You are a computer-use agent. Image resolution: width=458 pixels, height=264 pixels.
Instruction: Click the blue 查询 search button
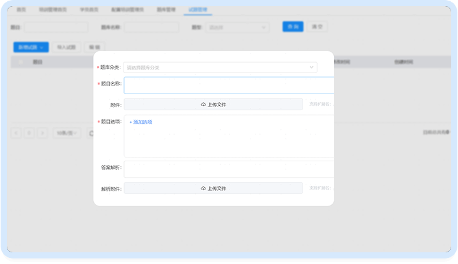click(x=293, y=27)
